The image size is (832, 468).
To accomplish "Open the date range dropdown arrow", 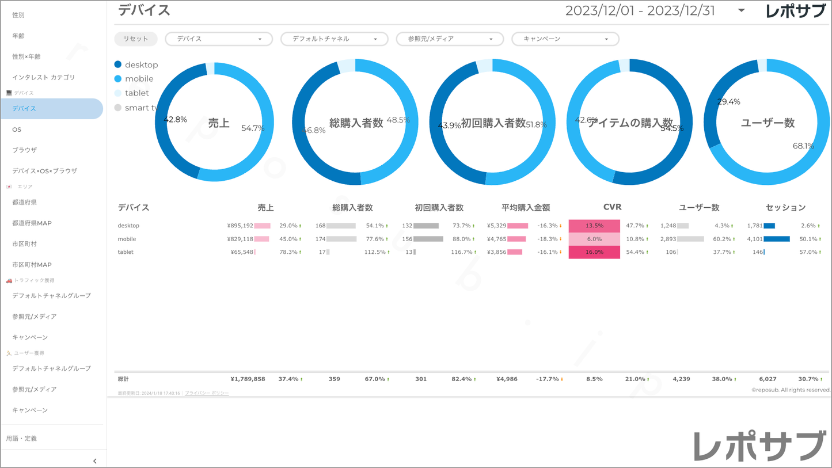I will pyautogui.click(x=742, y=10).
